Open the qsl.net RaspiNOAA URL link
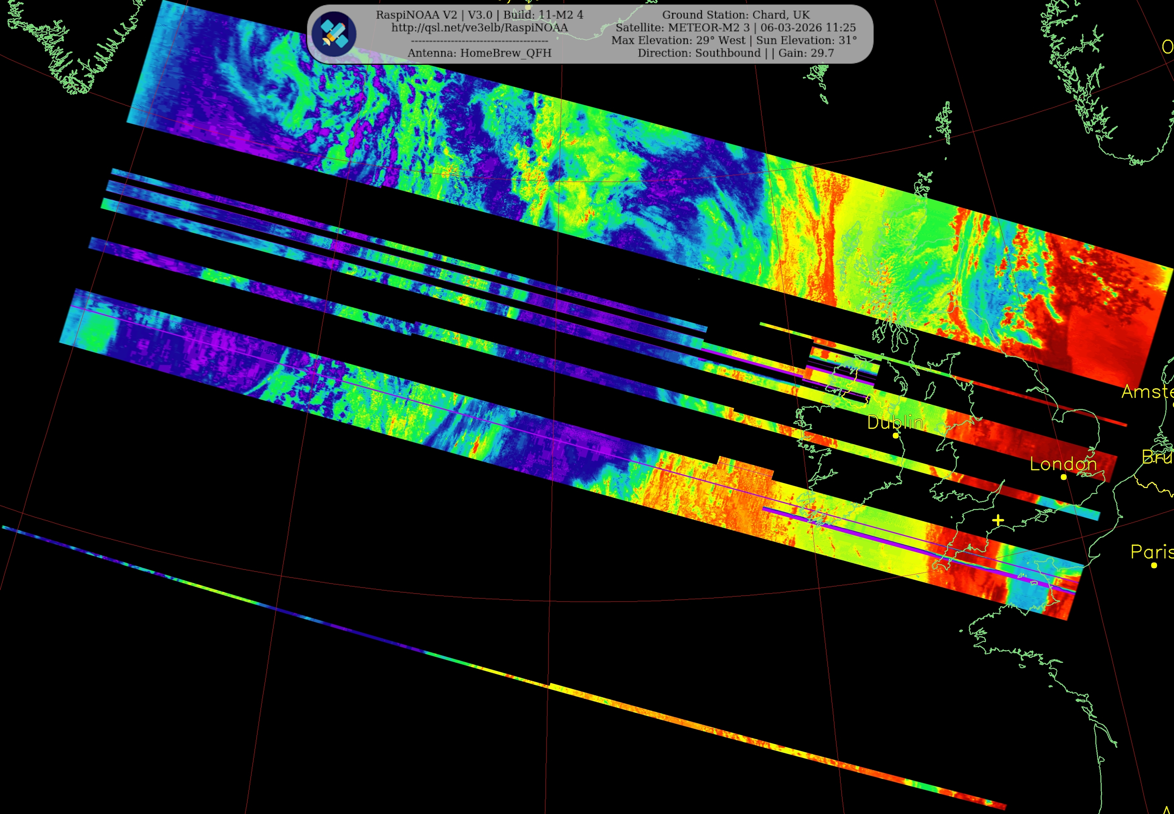The height and width of the screenshot is (814, 1174). (479, 27)
